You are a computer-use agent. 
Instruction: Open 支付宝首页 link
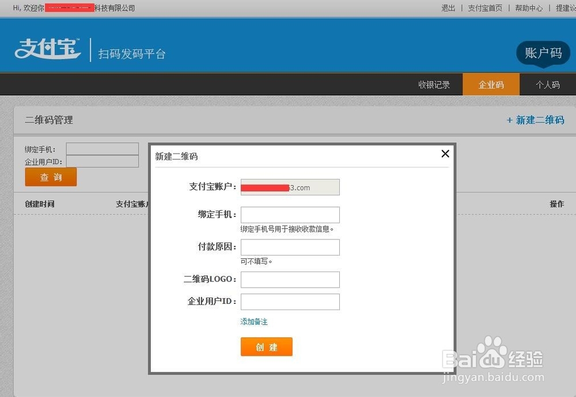pyautogui.click(x=485, y=8)
